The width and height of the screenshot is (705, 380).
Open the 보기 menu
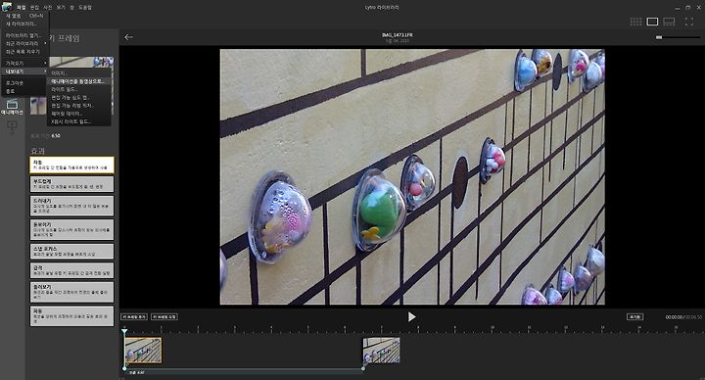[61, 8]
